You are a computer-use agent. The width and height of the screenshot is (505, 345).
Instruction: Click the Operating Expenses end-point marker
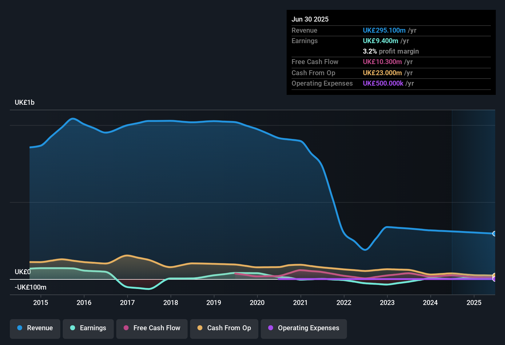click(495, 279)
